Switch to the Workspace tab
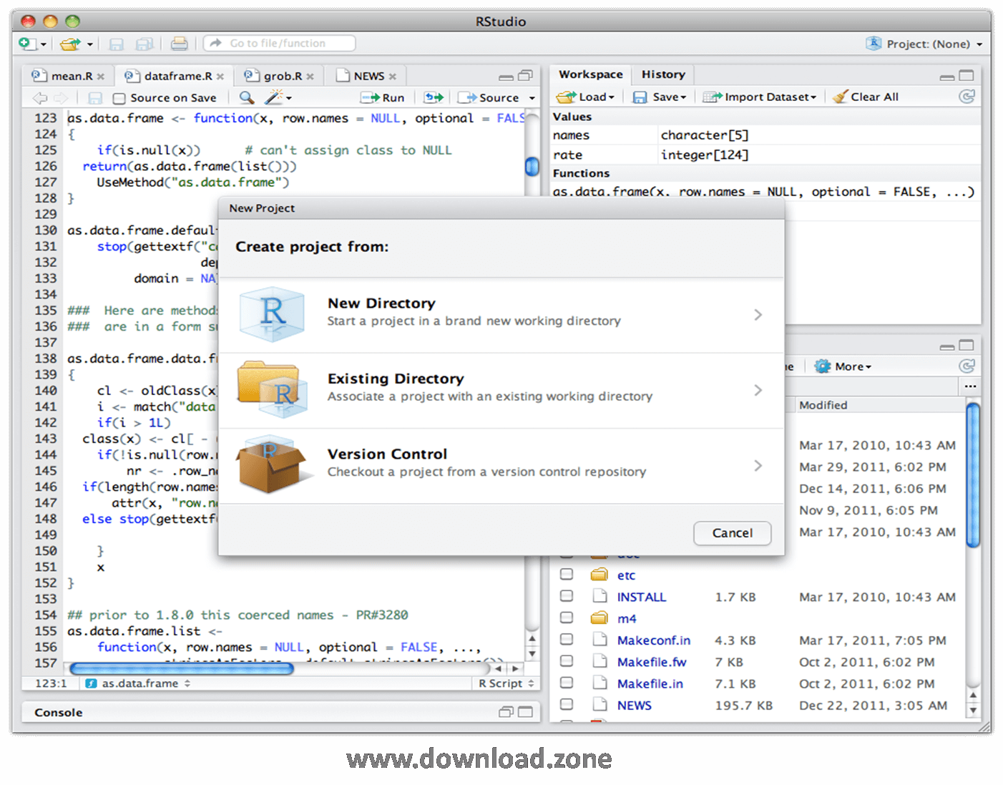Image resolution: width=1003 pixels, height=785 pixels. point(590,74)
